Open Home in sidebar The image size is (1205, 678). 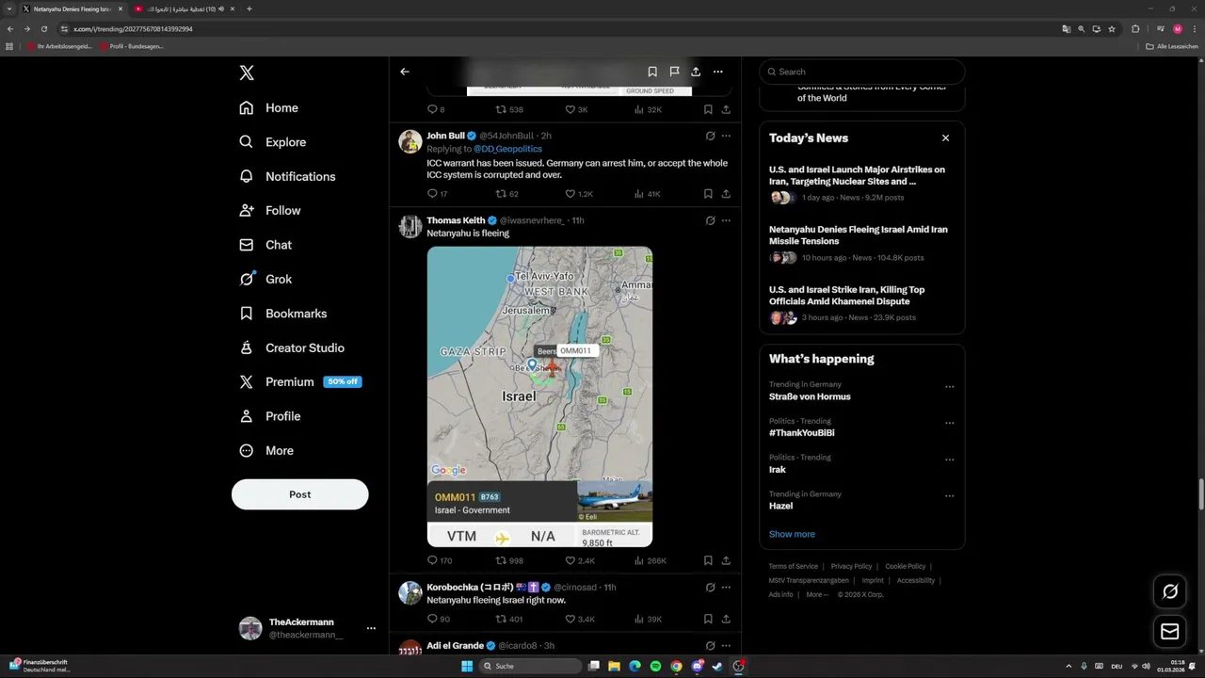[x=268, y=107]
